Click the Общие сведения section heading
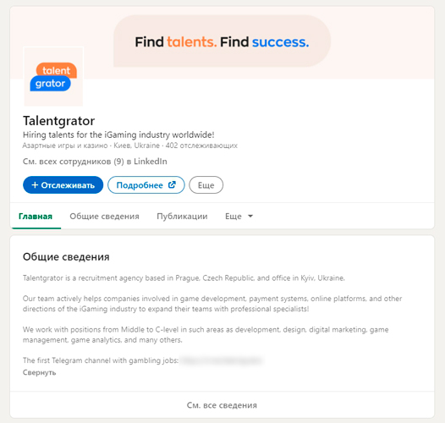This screenshot has width=445, height=423. pos(66,257)
